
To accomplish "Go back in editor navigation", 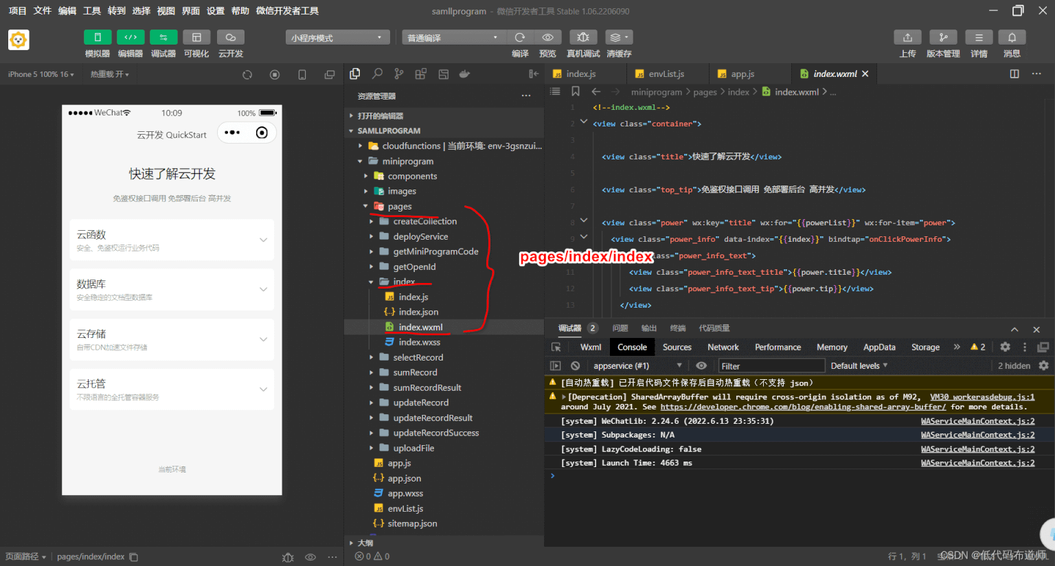I will coord(596,91).
